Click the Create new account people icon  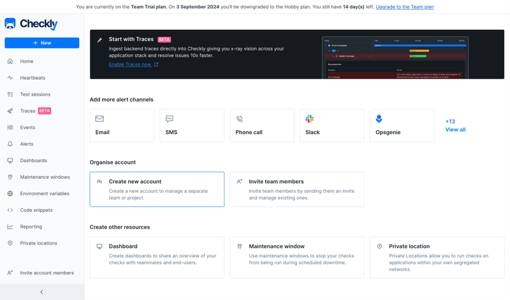pos(99,181)
